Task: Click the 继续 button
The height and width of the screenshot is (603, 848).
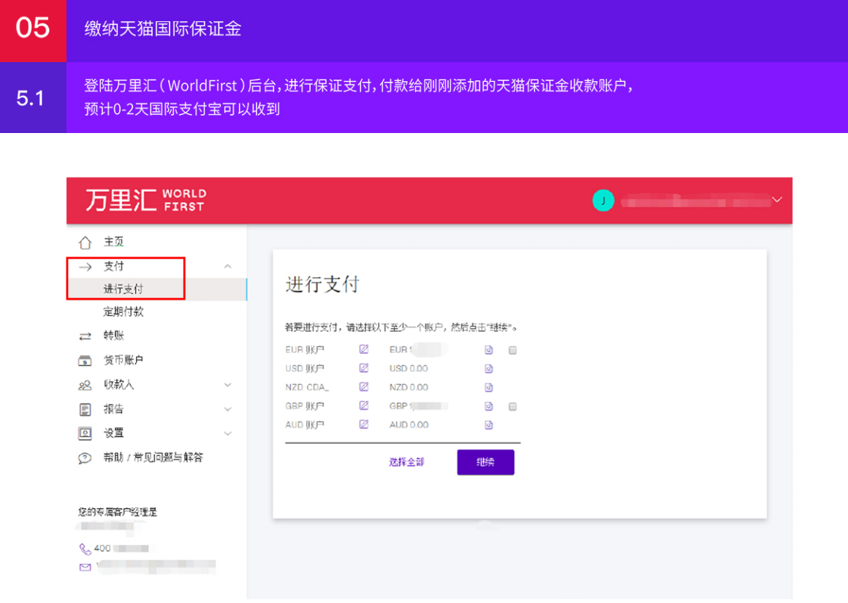Action: coord(485,462)
